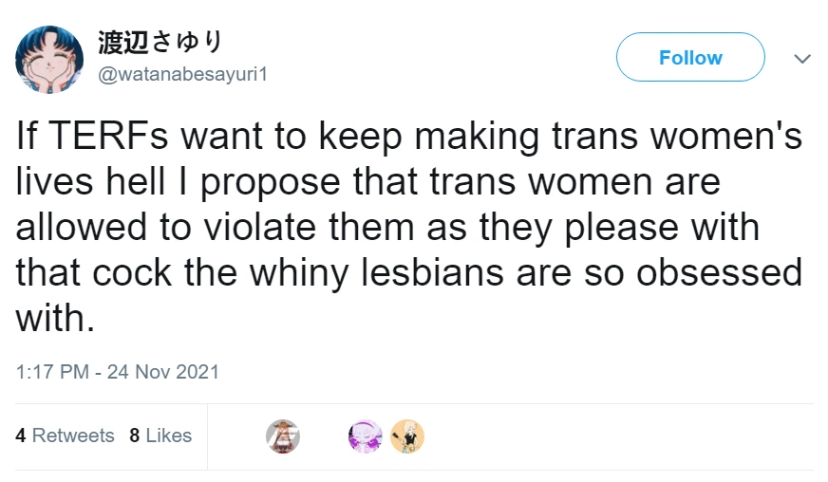Show the list of 4 Retweets

pos(65,436)
